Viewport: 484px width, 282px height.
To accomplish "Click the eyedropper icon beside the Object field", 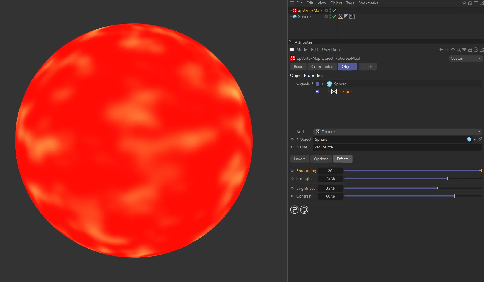I will click(x=480, y=139).
